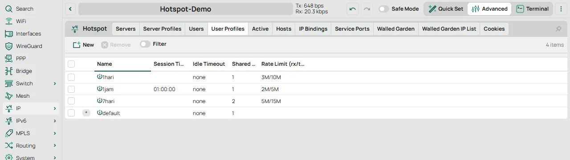Redo the last change
Viewport: 570px width, 160px height.
pyautogui.click(x=367, y=9)
